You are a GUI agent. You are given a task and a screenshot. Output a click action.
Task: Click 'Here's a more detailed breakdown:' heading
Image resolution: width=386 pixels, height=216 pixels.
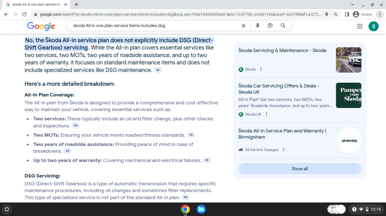point(69,84)
